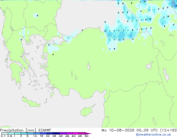The image size is (177, 137).
Task: Click the 'ECMWF' model label
Action: 45,130
